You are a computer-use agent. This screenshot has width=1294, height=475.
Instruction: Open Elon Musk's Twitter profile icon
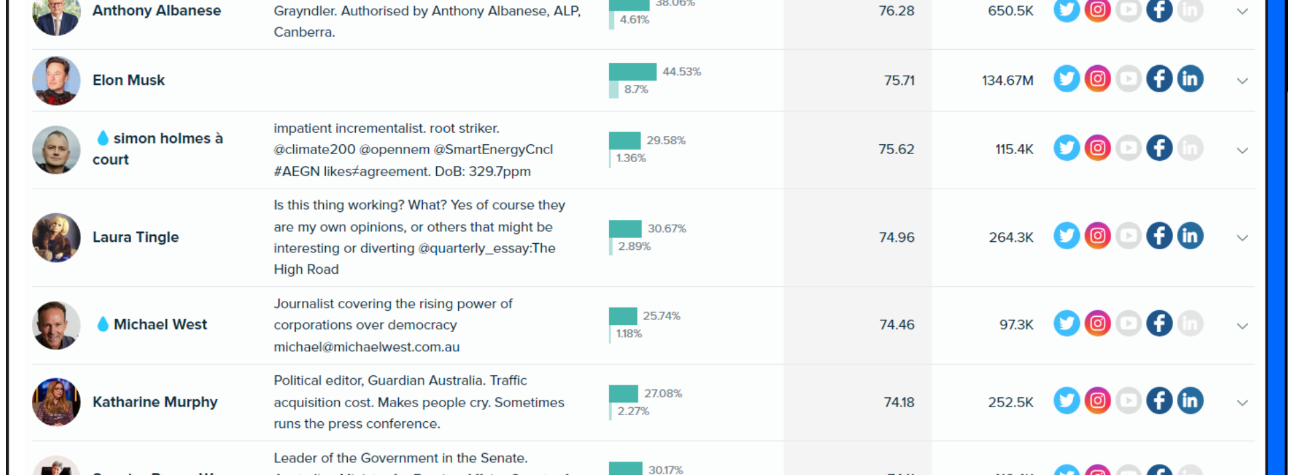[1067, 79]
